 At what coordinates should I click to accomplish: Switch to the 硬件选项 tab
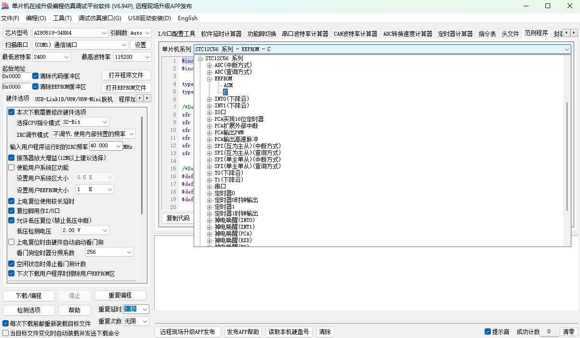[x=17, y=99]
